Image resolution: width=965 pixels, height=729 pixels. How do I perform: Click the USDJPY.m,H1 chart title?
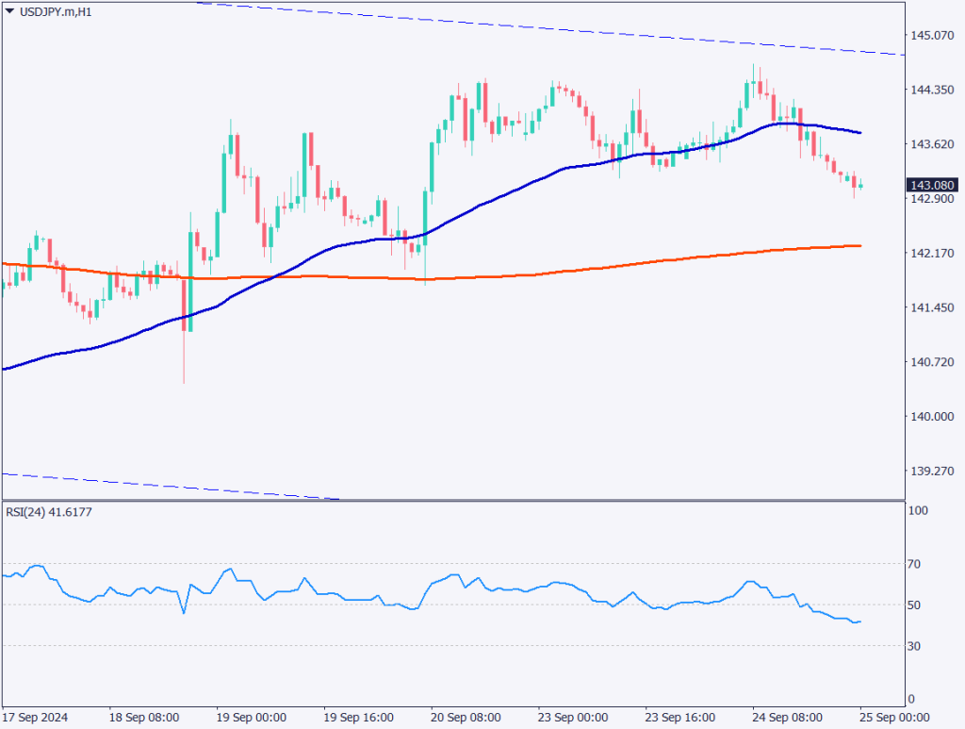tap(51, 10)
